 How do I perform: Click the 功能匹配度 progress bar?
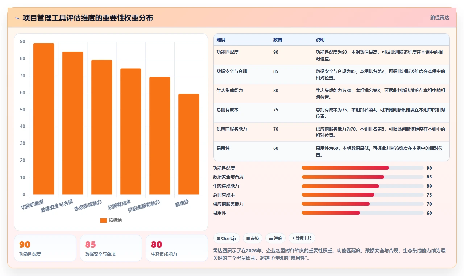click(362, 168)
